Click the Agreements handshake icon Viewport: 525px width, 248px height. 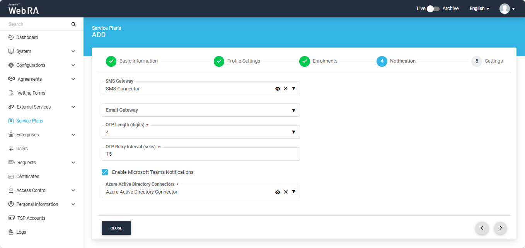pos(12,79)
